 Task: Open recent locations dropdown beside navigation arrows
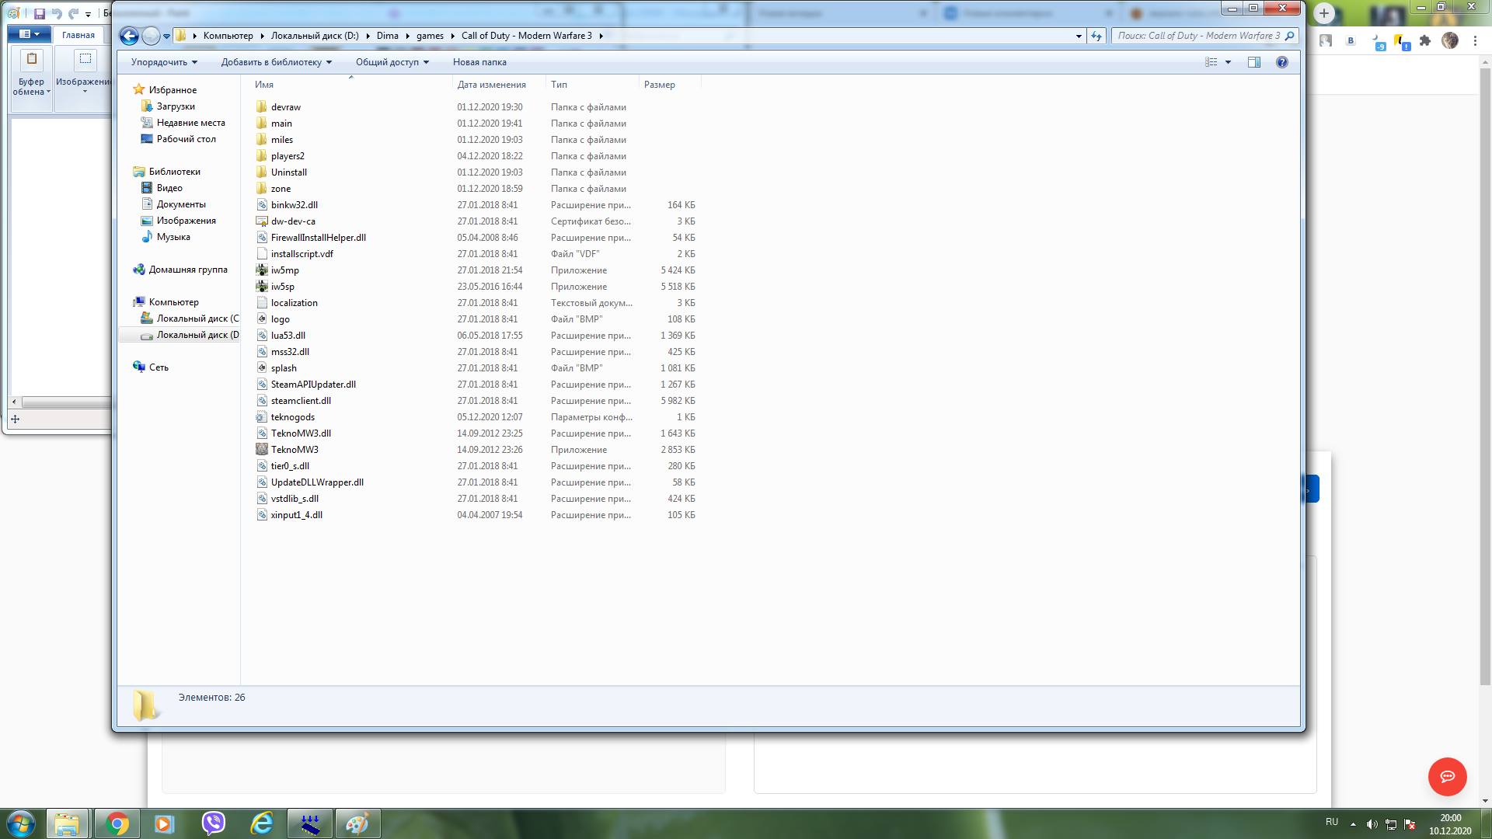[x=166, y=36]
